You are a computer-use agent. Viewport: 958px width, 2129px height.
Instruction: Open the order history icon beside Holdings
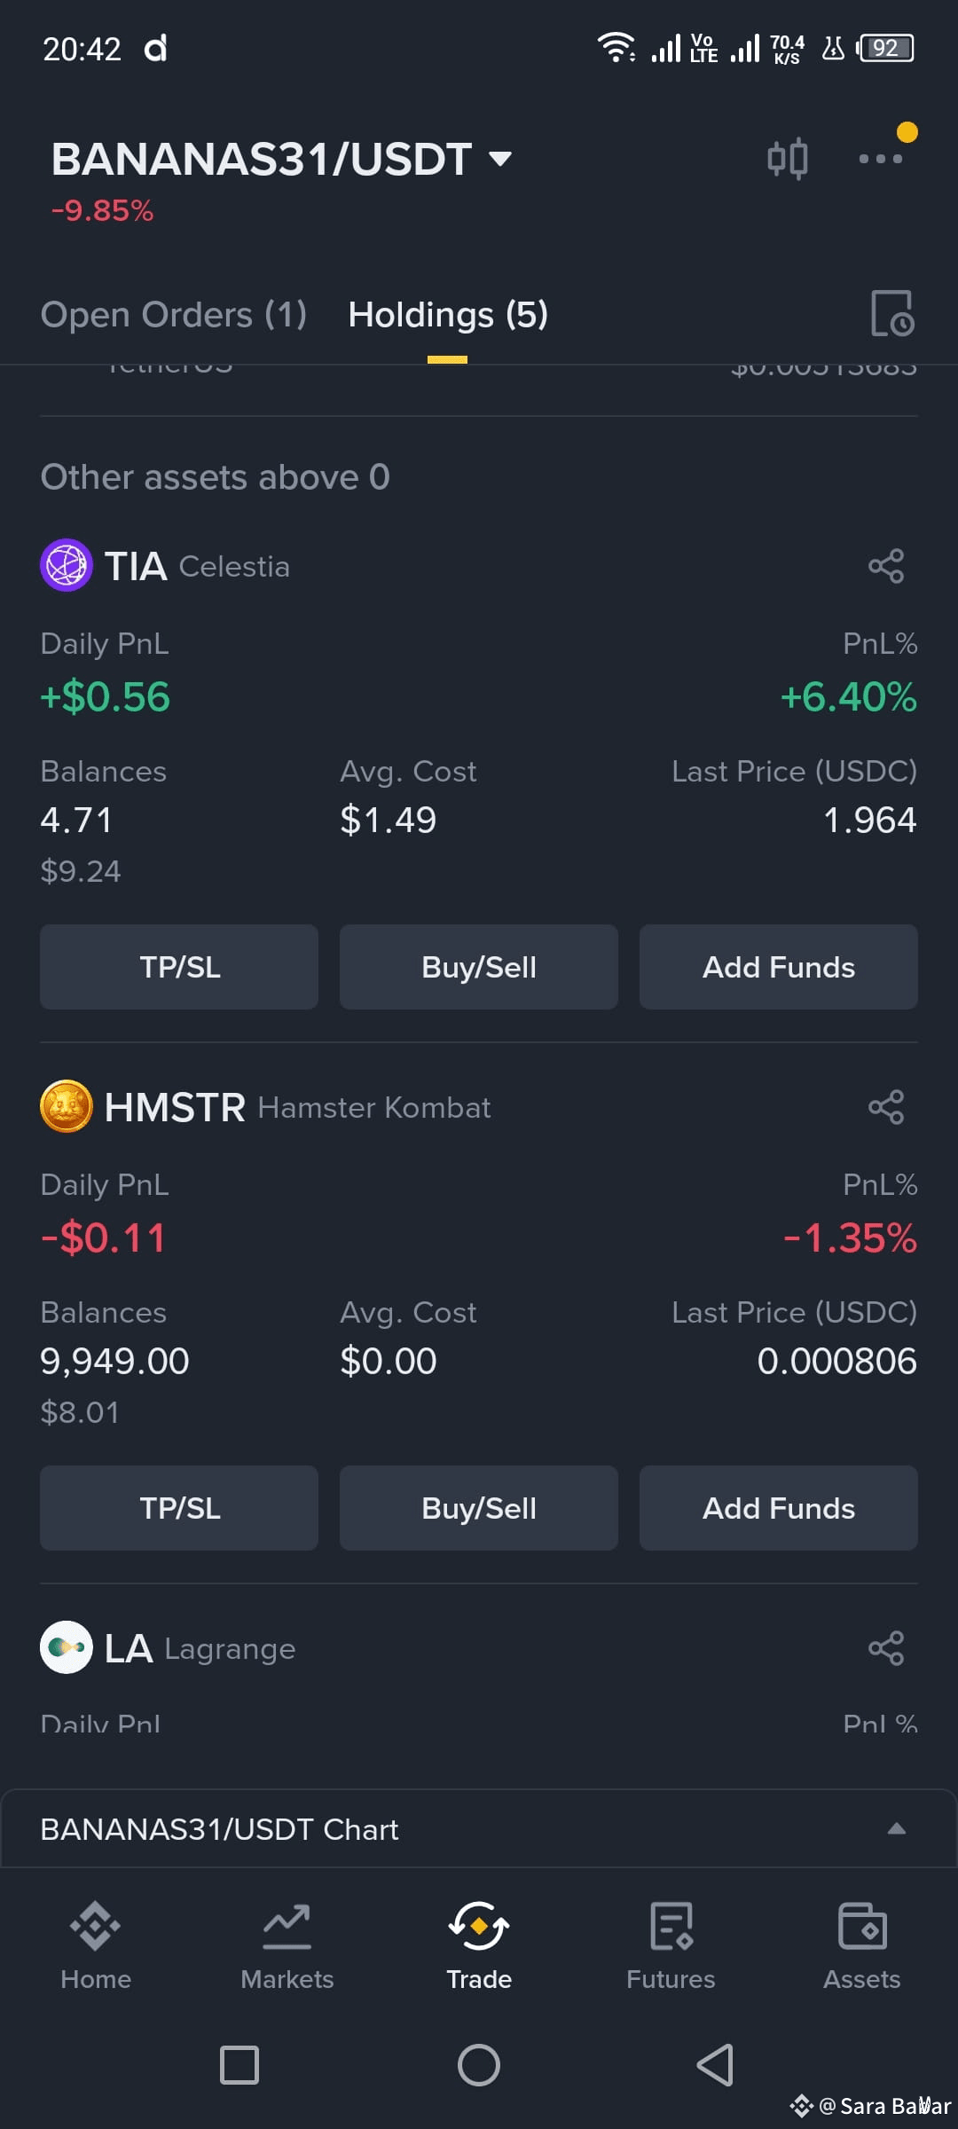tap(891, 313)
